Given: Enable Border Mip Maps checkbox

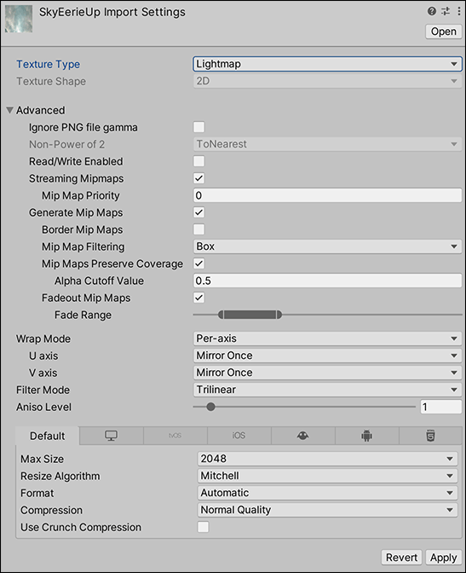Looking at the screenshot, I should [x=199, y=229].
